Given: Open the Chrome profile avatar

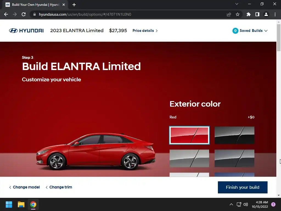Looking at the screenshot, I should 266,14.
